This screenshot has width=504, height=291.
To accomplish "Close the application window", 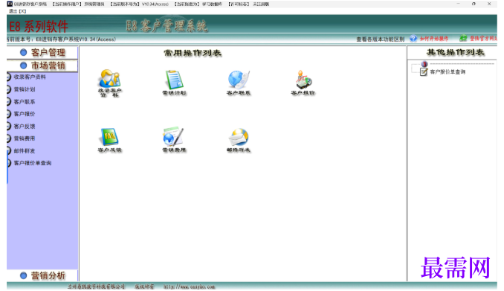I will click(489, 4).
